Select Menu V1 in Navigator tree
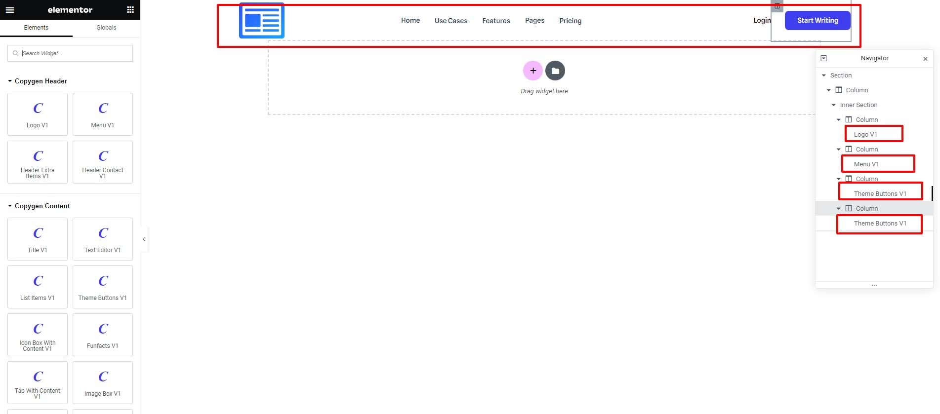The image size is (940, 414). point(866,164)
